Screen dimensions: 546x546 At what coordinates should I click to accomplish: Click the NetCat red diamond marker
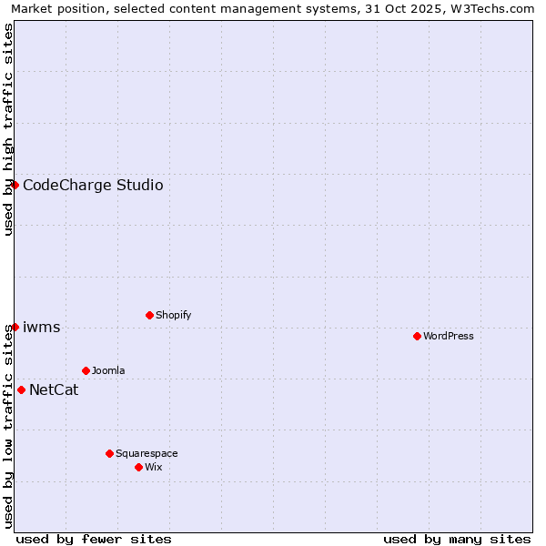(x=21, y=389)
